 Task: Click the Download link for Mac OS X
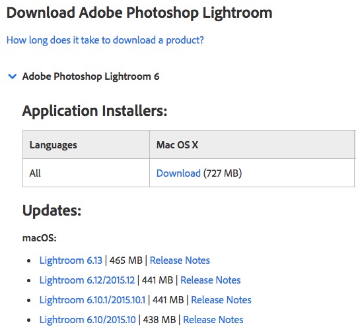point(178,173)
